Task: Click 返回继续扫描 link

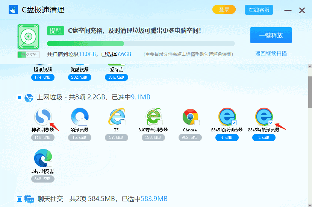Action: tap(271, 53)
